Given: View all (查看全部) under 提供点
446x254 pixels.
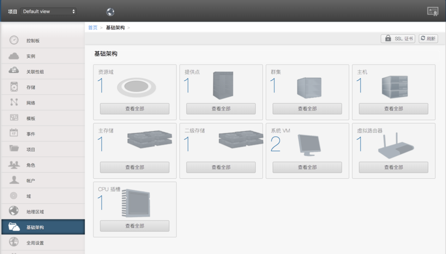Looking at the screenshot, I should pyautogui.click(x=221, y=109).
